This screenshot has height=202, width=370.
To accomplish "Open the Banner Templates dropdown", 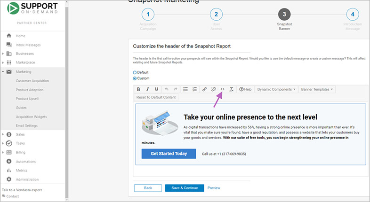I will 317,89.
